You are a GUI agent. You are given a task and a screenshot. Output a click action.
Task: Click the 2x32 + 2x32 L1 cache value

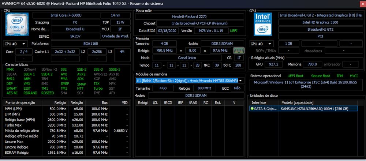click(x=65, y=52)
